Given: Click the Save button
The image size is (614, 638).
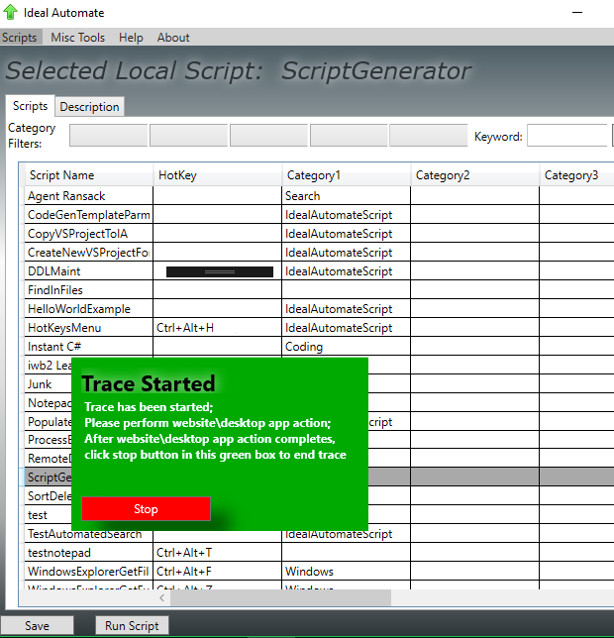Looking at the screenshot, I should 37,625.
